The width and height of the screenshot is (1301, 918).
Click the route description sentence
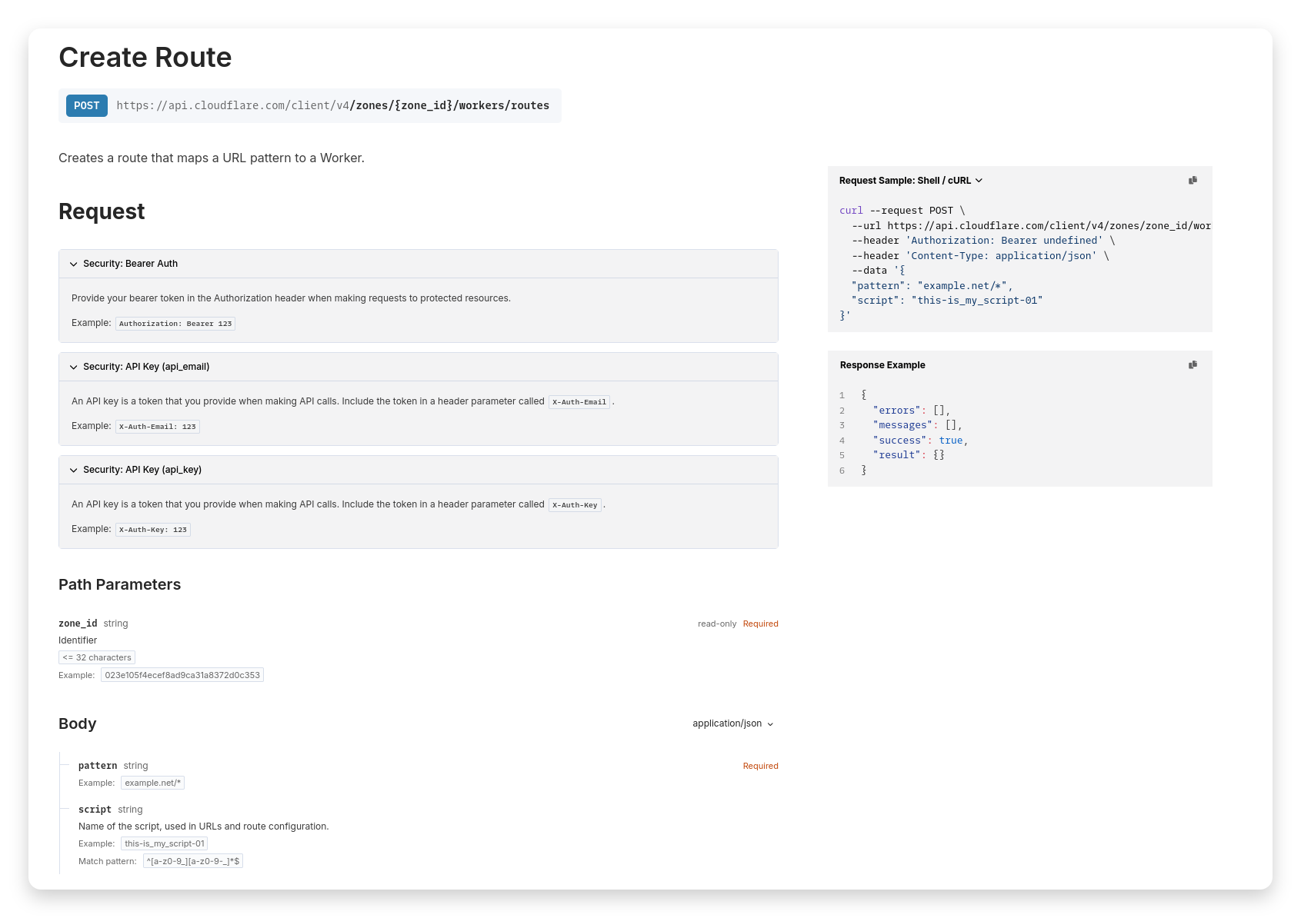[212, 158]
